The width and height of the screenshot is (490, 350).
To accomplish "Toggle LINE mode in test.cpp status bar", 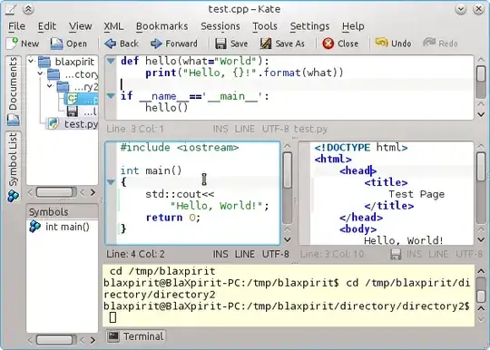I will [x=244, y=254].
